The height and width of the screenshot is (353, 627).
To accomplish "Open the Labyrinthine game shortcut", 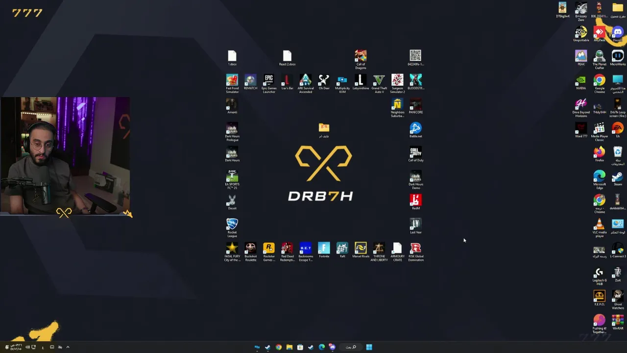I will coord(361,82).
